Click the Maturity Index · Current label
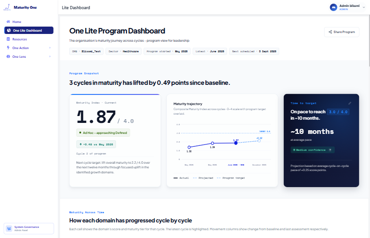The image size is (370, 238). (x=96, y=103)
